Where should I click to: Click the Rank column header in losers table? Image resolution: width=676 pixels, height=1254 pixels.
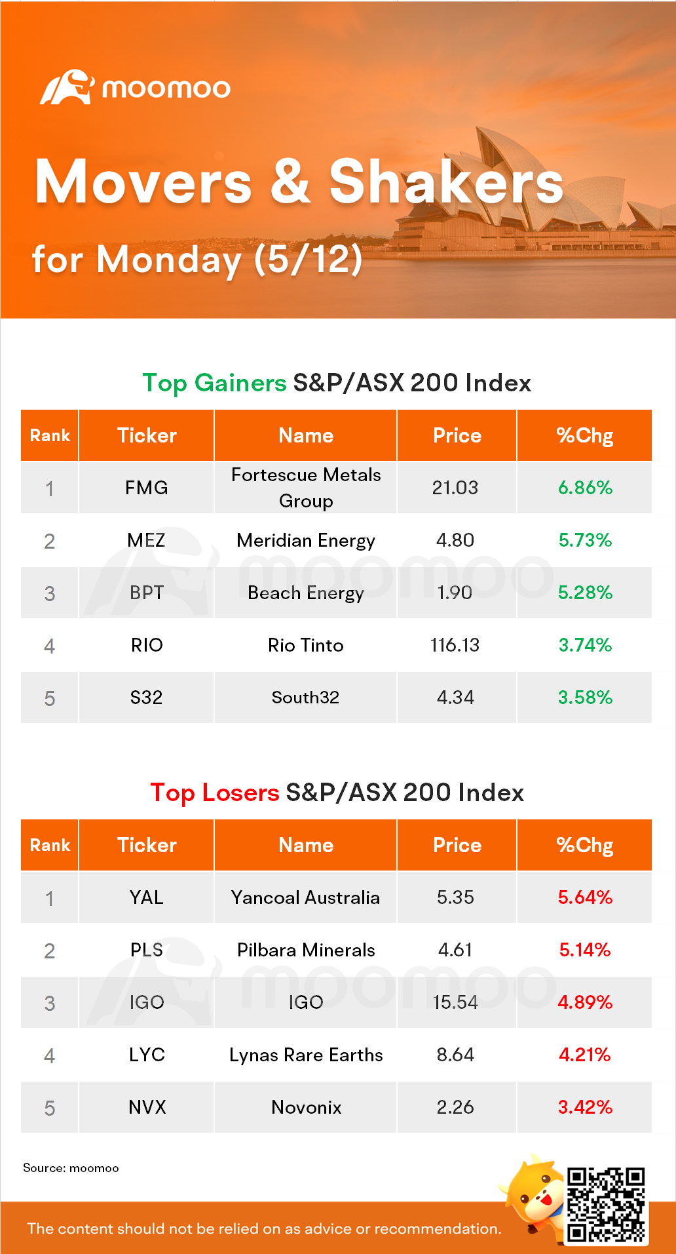pyautogui.click(x=50, y=846)
